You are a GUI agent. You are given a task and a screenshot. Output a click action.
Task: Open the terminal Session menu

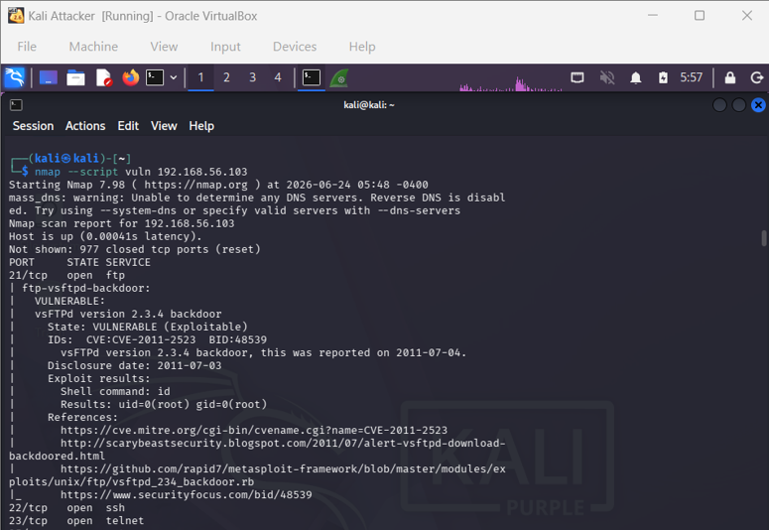pyautogui.click(x=33, y=126)
